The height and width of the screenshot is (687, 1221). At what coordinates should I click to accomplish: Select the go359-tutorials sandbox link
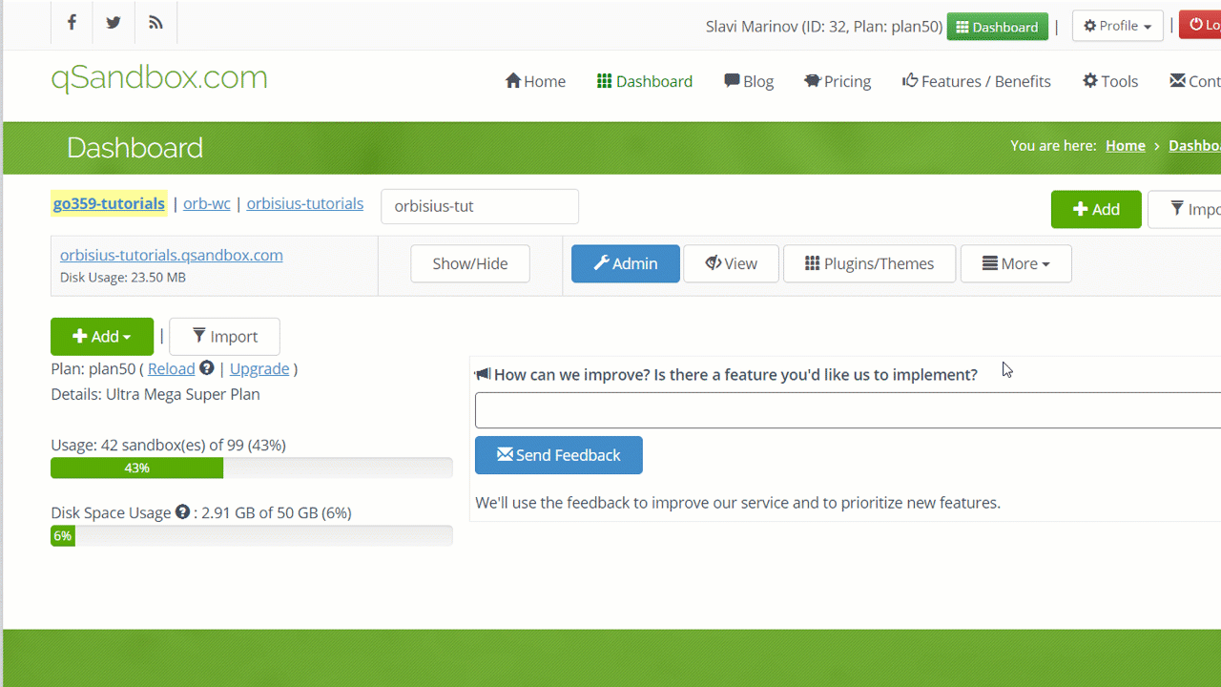pyautogui.click(x=109, y=203)
